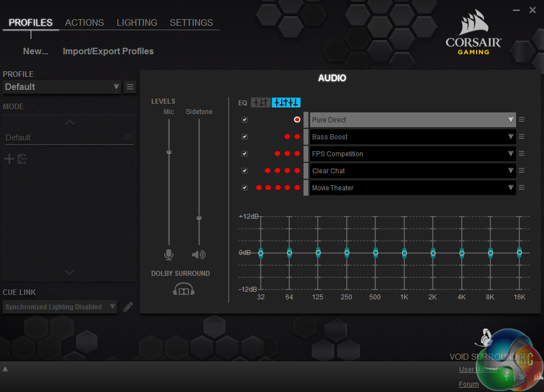This screenshot has width=544, height=392.
Task: Check the Clear Chat preset checkbox
Action: point(244,171)
